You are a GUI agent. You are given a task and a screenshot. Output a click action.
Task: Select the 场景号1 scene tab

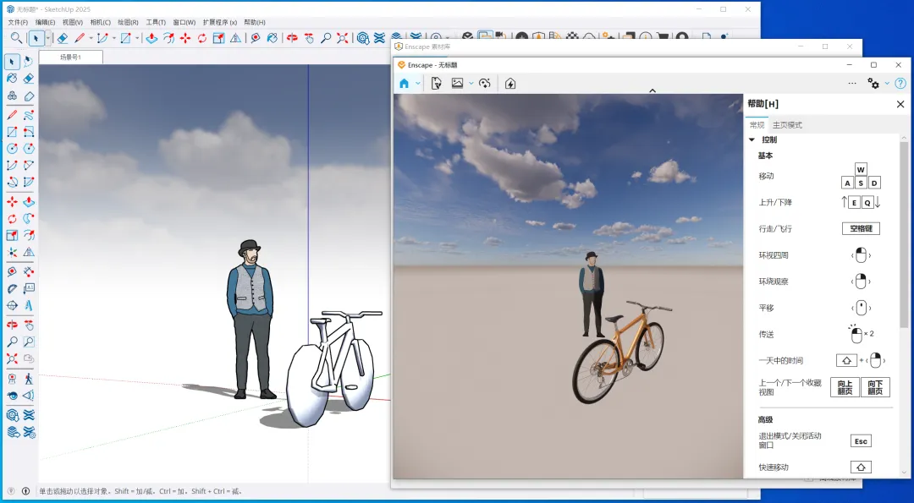(71, 57)
